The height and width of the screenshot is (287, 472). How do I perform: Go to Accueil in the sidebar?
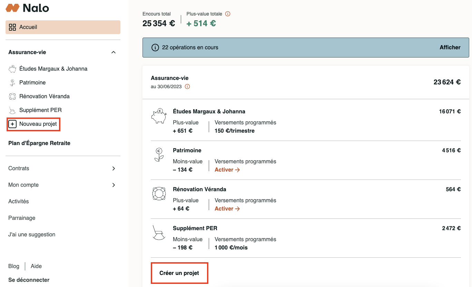(63, 27)
